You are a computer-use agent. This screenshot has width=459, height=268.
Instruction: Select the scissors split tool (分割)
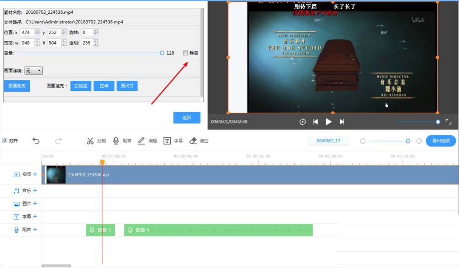96,141
